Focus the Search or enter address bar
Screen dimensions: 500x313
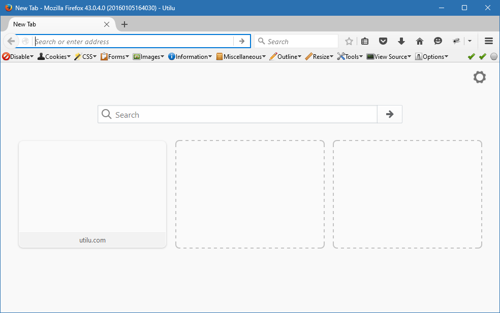134,42
